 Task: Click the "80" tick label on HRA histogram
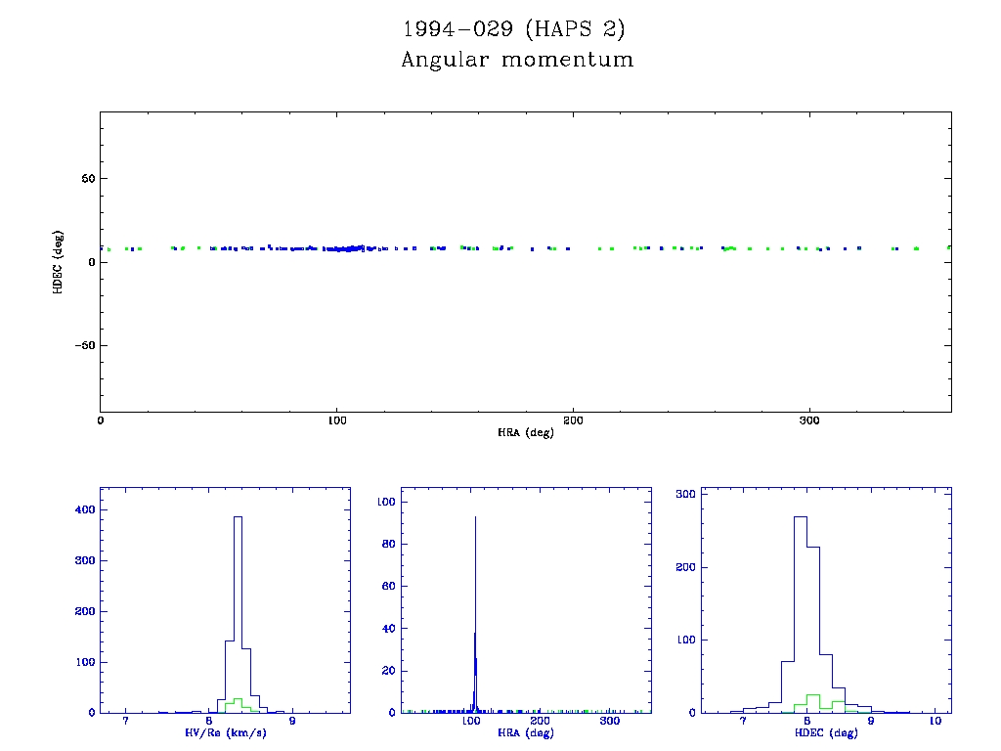(387, 545)
